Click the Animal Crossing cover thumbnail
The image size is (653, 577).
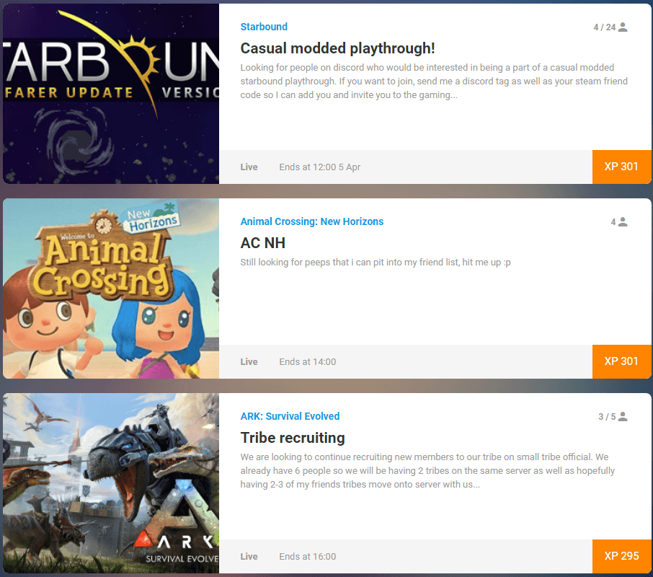point(111,288)
